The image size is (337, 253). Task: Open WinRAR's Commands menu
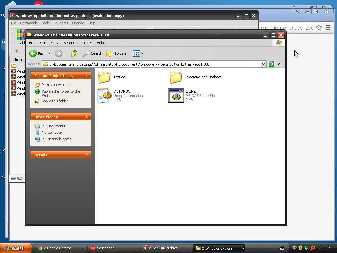coord(29,23)
